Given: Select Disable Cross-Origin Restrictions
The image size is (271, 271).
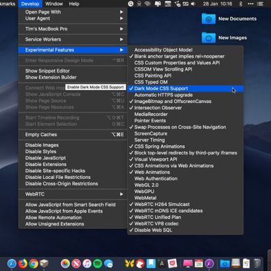Looking at the screenshot, I should point(72,184).
